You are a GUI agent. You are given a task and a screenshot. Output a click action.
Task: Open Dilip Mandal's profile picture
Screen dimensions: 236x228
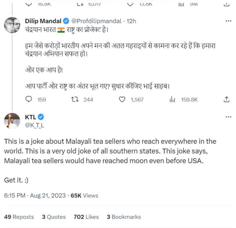click(x=12, y=25)
